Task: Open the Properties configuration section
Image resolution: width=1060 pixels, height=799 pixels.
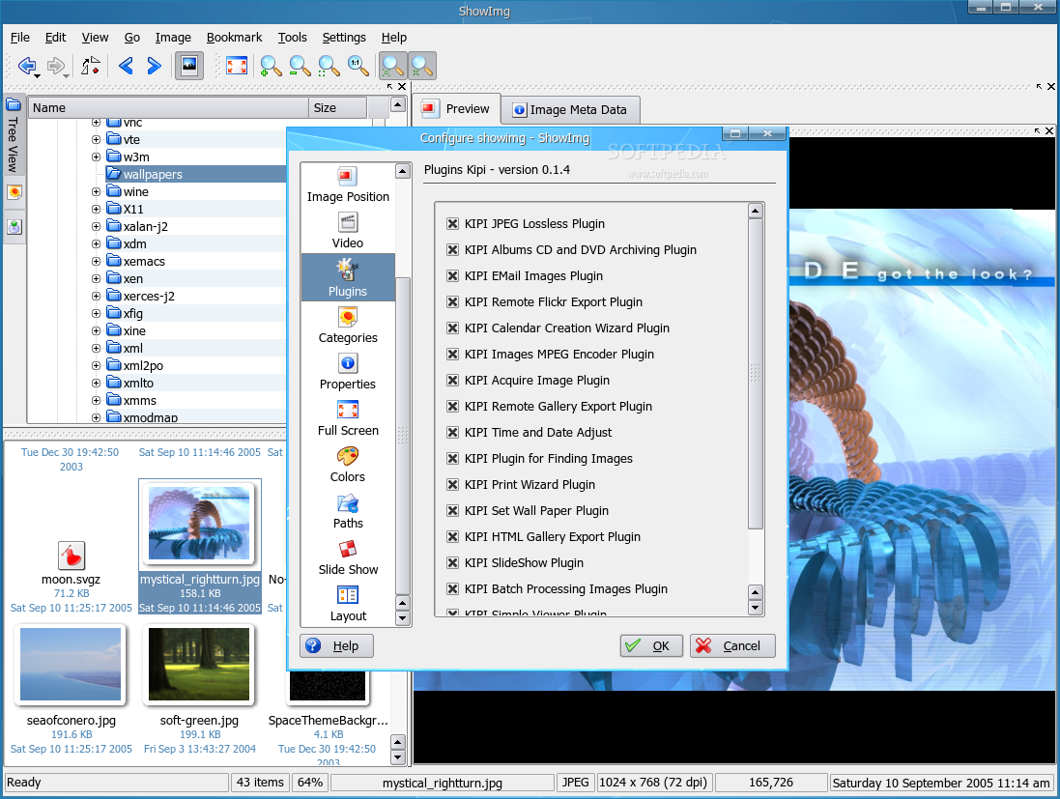Action: pyautogui.click(x=348, y=372)
